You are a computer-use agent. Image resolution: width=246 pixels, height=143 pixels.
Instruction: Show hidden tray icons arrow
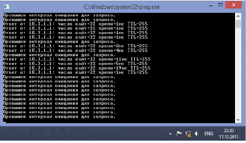pyautogui.click(x=170, y=134)
